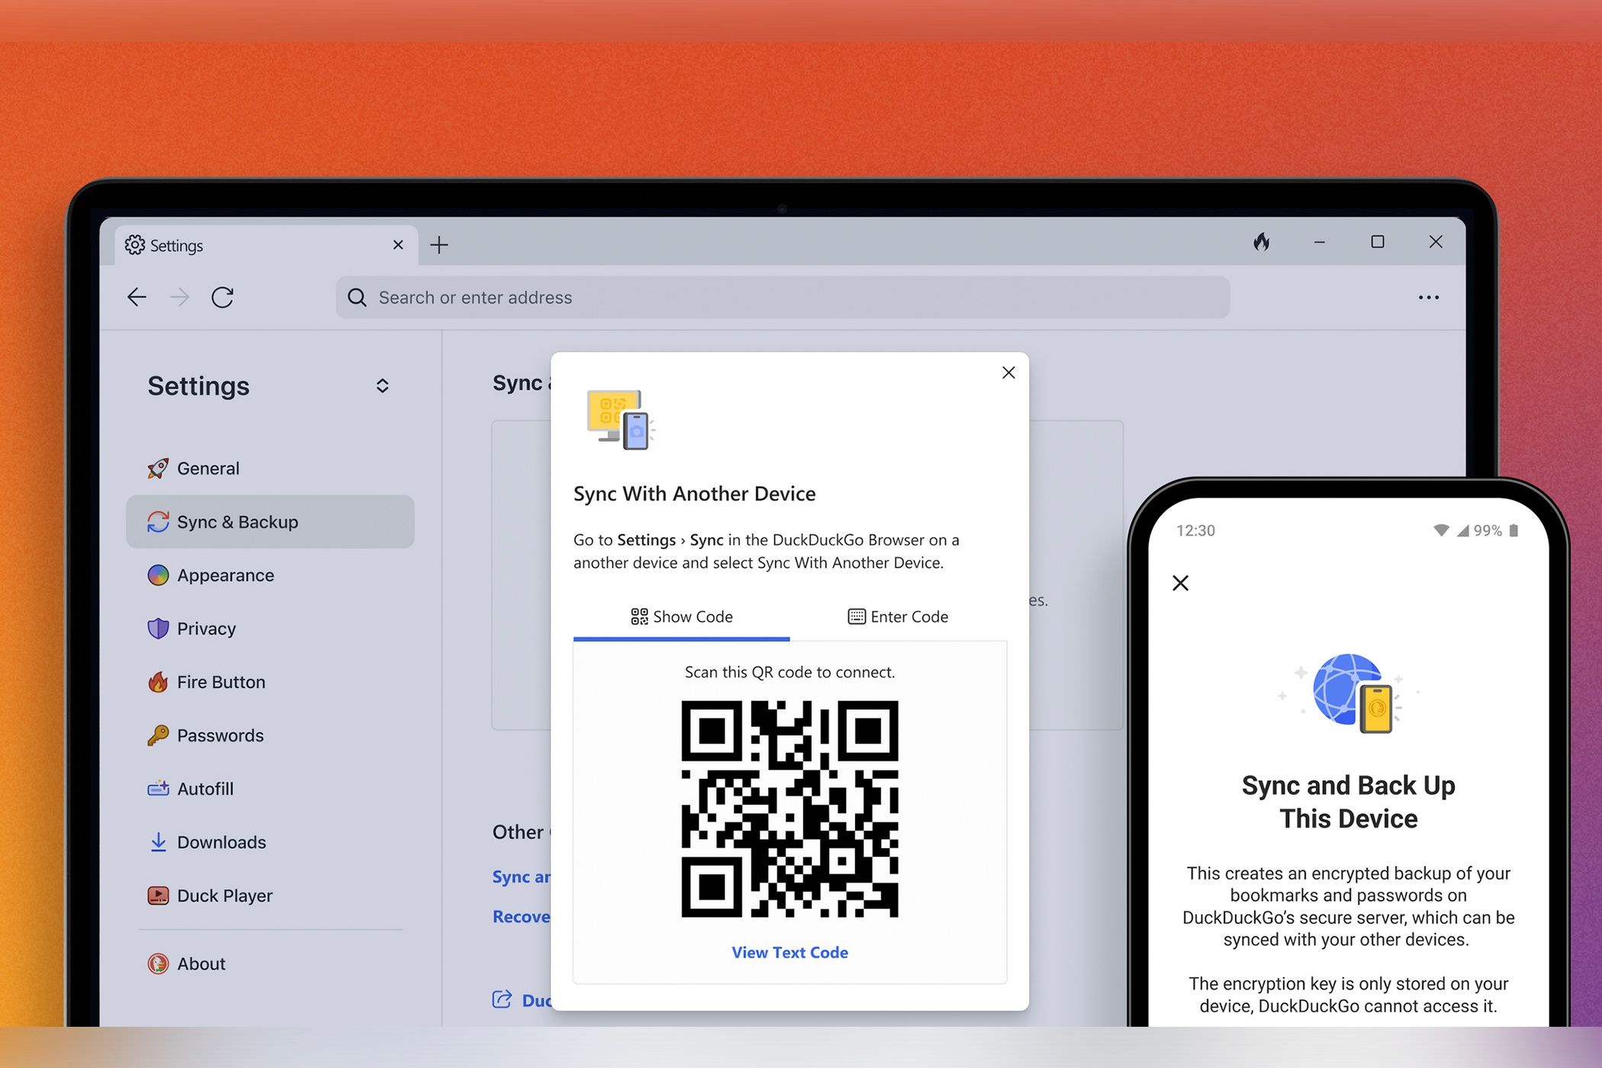Click the sync arrows icon in sidebar
1602x1068 pixels.
[x=158, y=522]
